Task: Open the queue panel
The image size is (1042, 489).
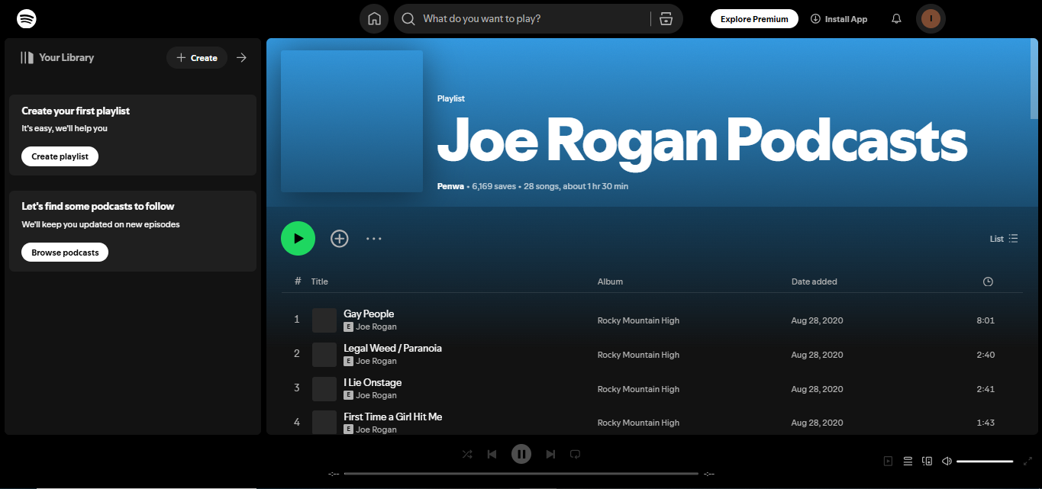Action: (x=908, y=461)
